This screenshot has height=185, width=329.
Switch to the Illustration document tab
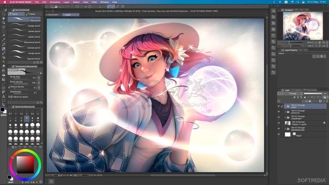[54, 15]
